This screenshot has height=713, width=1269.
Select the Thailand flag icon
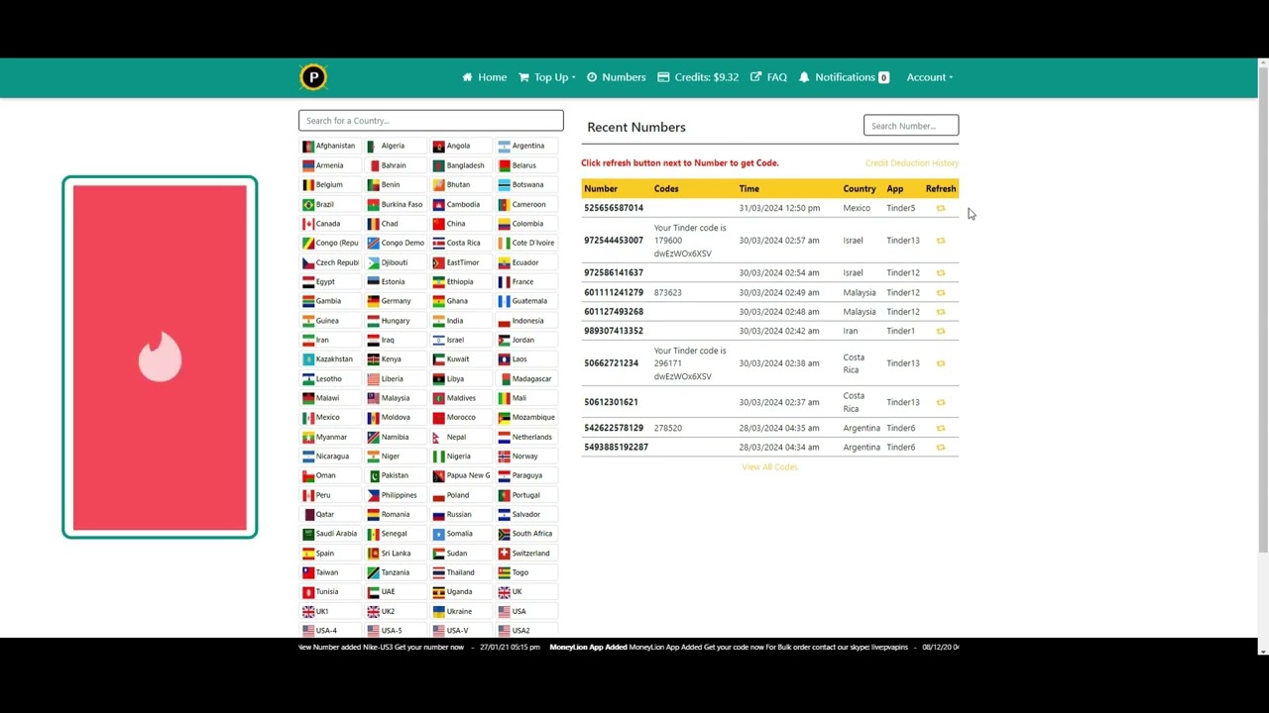tap(438, 572)
